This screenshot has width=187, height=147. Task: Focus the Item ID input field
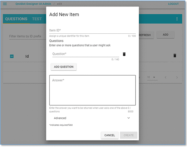(93, 31)
